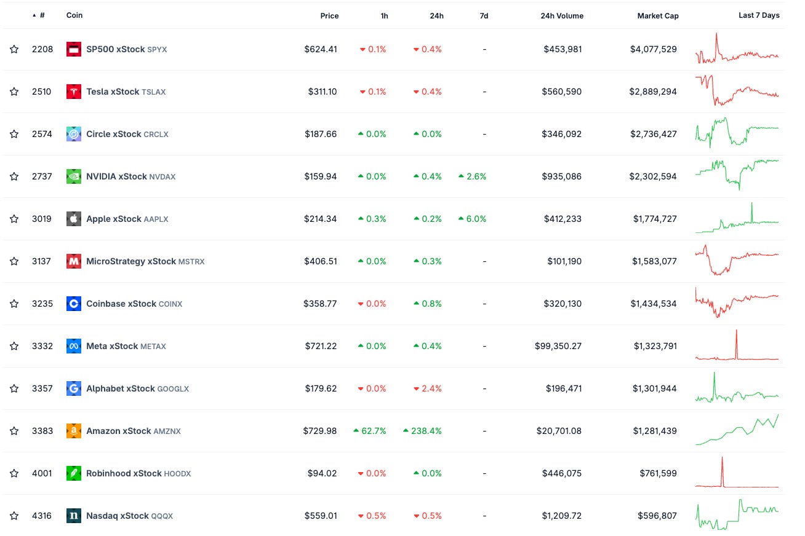
Task: Open the Robinhood xStock HOODX link
Action: click(138, 473)
